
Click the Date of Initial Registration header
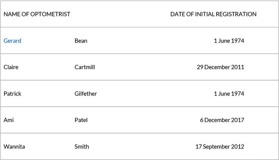point(213,14)
